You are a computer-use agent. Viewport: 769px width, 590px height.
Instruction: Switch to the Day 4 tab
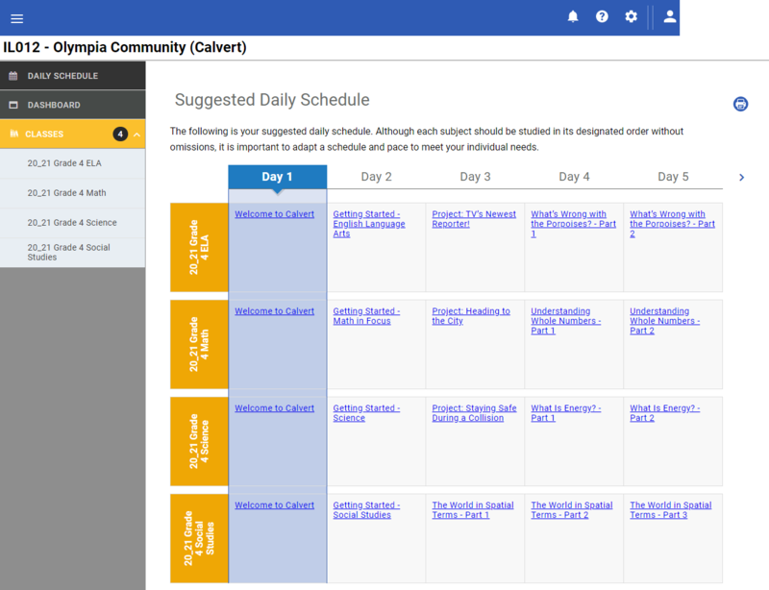[574, 177]
